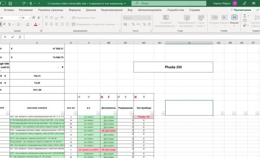This screenshot has width=260, height=158.
Task: Click the accounting number format icon
Action: point(125,24)
